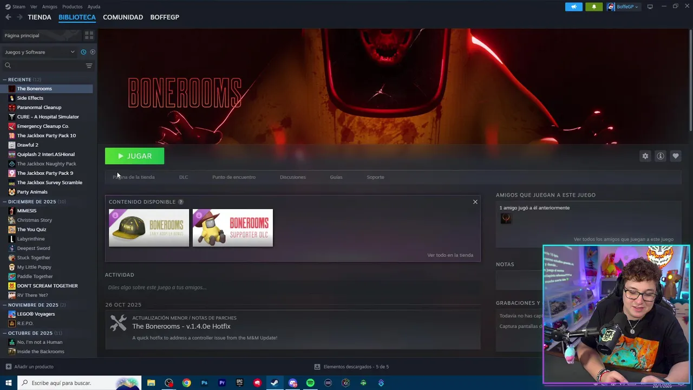Open the Página de la tienda tab

coord(134,177)
